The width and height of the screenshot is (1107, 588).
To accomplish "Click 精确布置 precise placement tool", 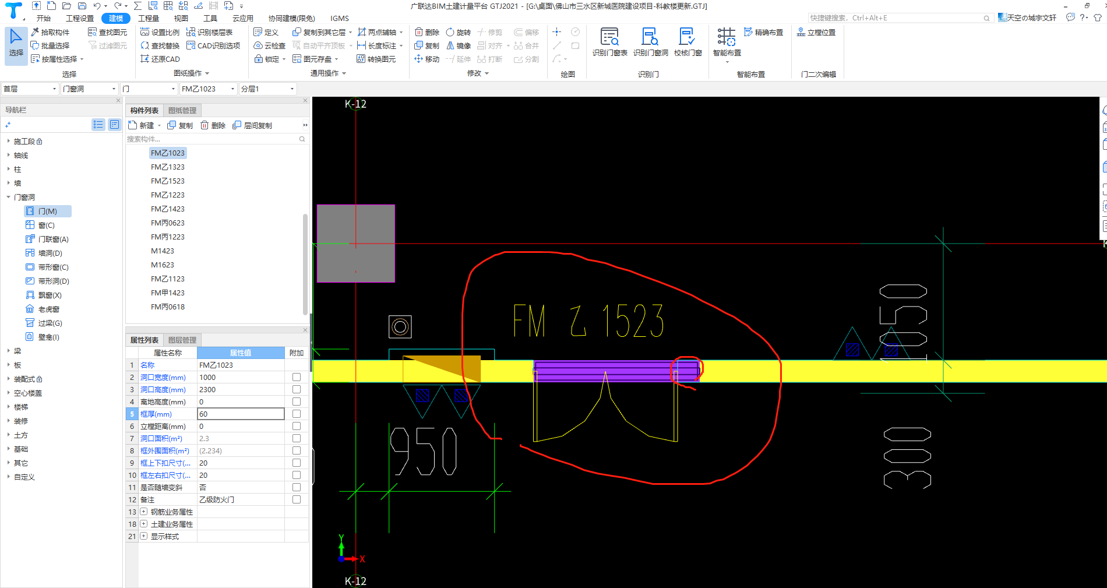I will (764, 32).
